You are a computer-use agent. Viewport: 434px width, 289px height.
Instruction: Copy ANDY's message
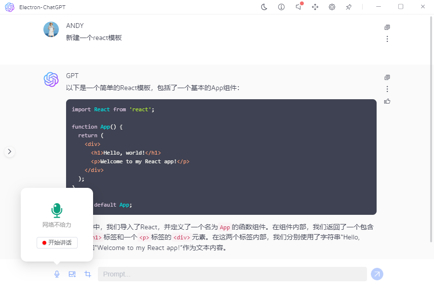click(x=387, y=27)
